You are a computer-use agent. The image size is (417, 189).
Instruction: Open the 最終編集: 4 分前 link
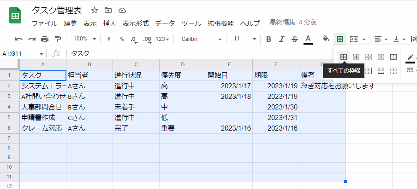point(293,22)
